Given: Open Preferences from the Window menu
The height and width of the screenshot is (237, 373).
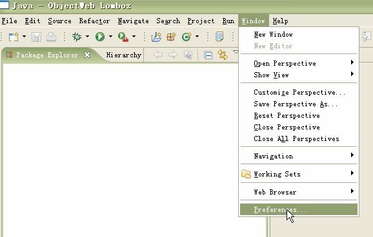Looking at the screenshot, I should click(x=299, y=209).
